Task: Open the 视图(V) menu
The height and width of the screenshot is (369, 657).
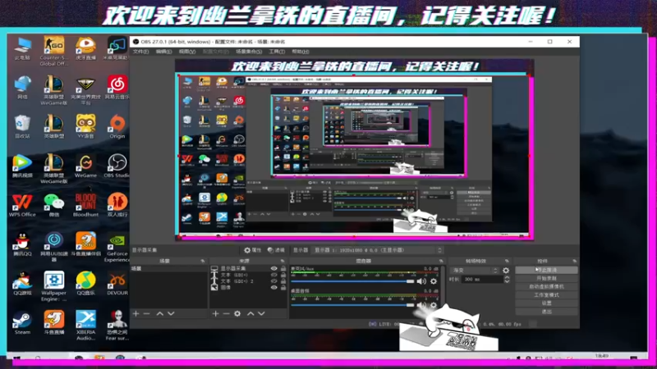Action: [x=187, y=52]
